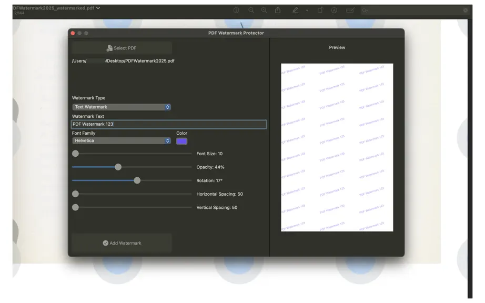The width and height of the screenshot is (485, 303).
Task: Click the zoom out magnifier icon
Action: tap(251, 10)
